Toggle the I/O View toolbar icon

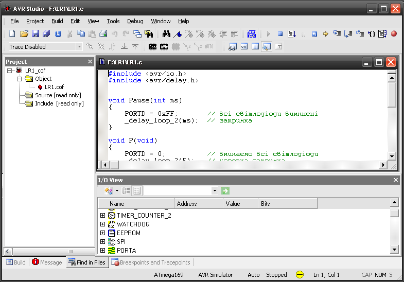click(267, 47)
